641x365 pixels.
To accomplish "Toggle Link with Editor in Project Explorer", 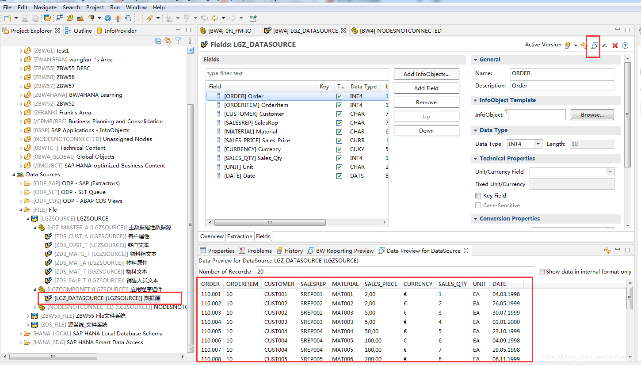I will (168, 41).
